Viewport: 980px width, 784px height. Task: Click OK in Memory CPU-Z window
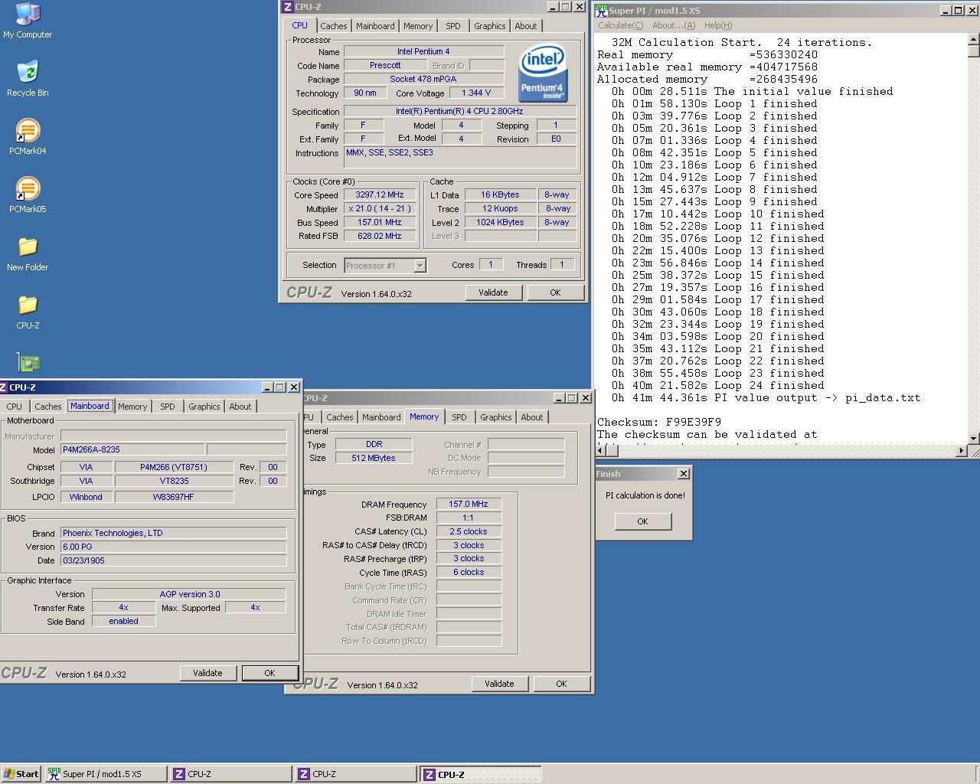point(561,684)
